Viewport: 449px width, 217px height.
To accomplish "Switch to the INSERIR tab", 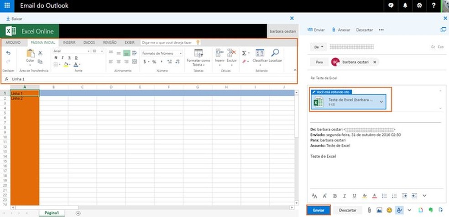I will pos(69,43).
